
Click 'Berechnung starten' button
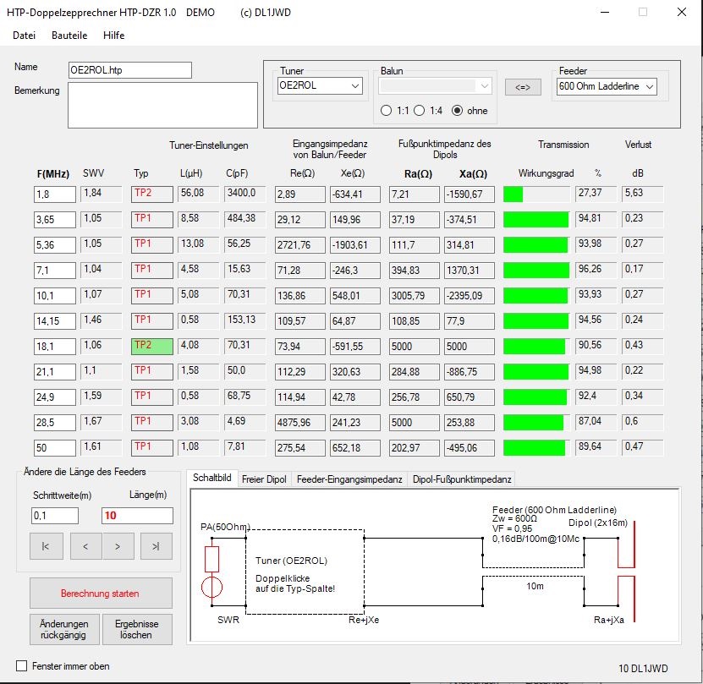coord(101,594)
